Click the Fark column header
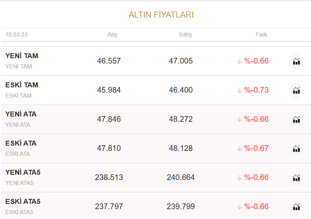This screenshot has height=219, width=311. tap(261, 34)
